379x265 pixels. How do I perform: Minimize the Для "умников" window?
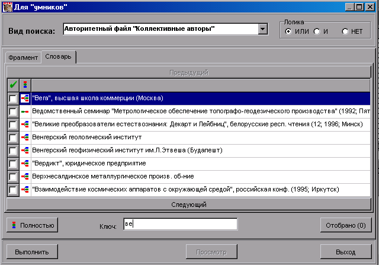click(349, 7)
